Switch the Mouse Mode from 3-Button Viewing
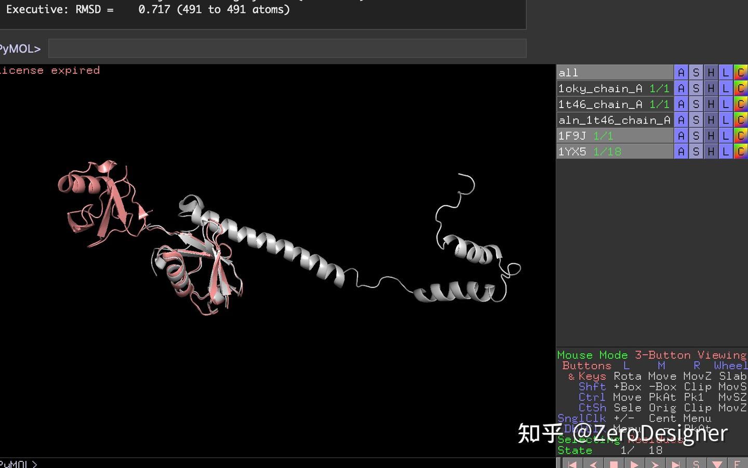Screen dimensions: 748x468 pos(649,355)
